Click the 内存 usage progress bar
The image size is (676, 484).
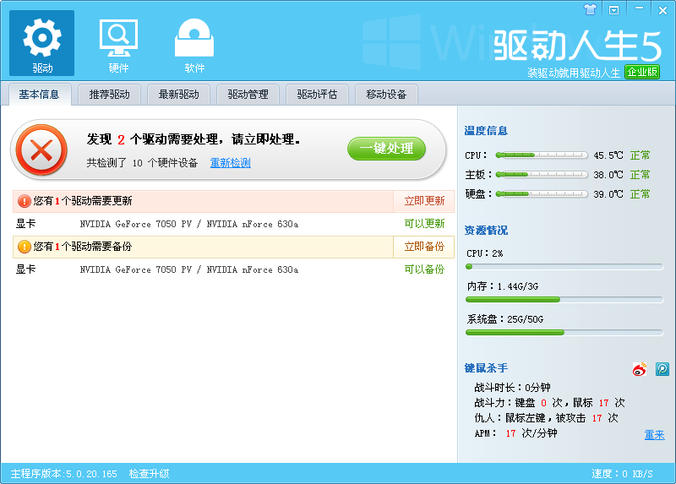pyautogui.click(x=564, y=300)
